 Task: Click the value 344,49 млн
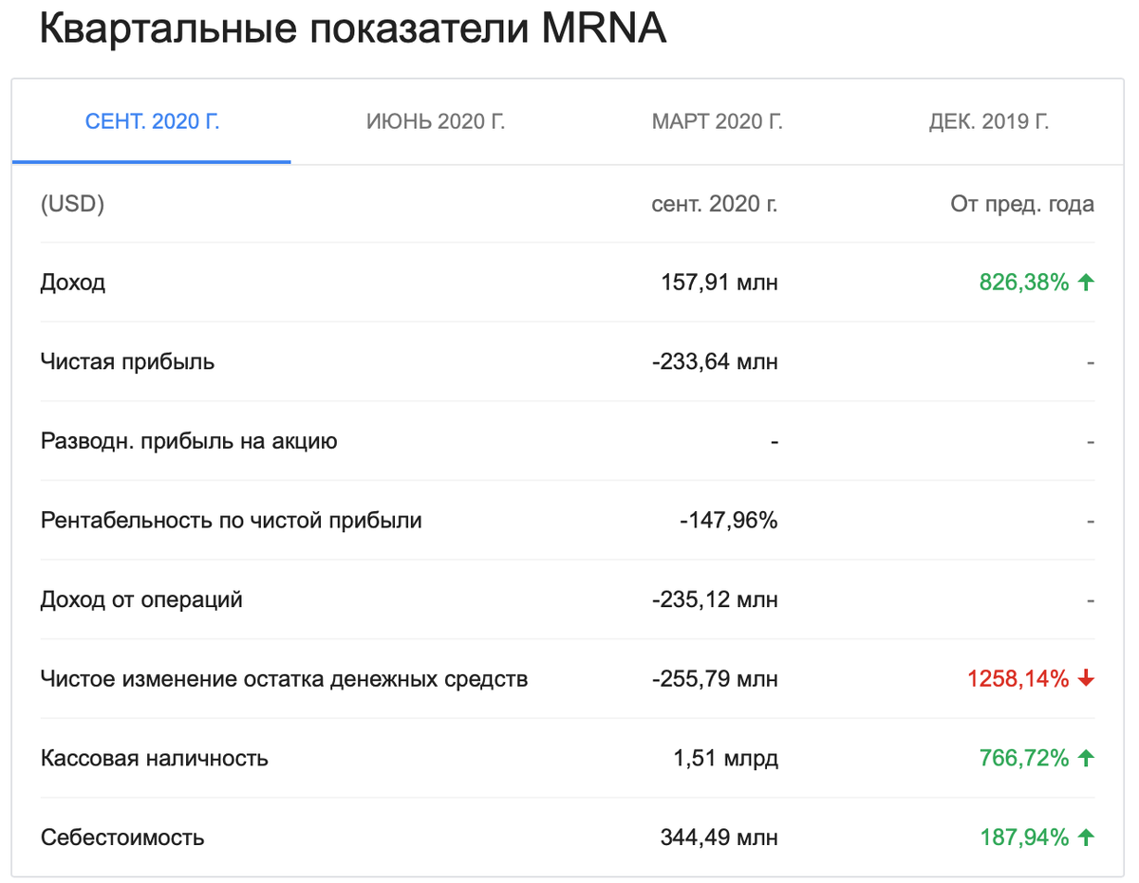tap(719, 837)
